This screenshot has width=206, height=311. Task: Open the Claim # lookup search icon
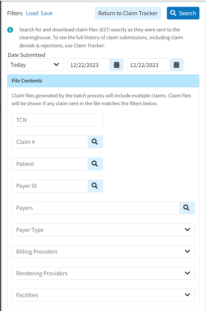pos(95,142)
